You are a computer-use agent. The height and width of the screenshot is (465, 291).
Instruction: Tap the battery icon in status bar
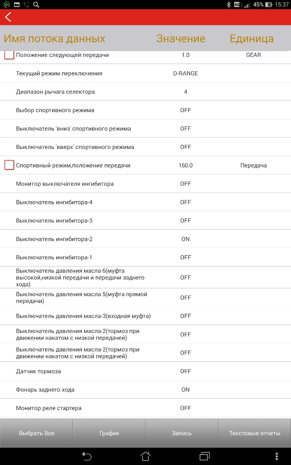click(269, 5)
